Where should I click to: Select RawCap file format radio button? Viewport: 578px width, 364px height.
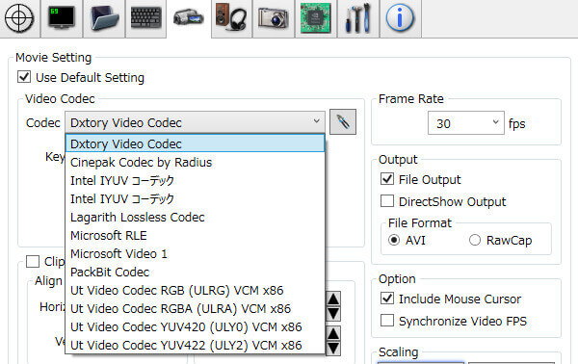coord(475,240)
